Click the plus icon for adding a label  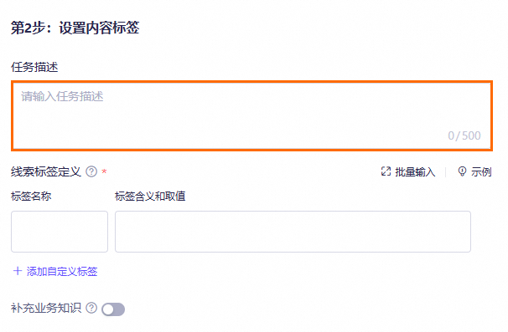click(x=18, y=271)
